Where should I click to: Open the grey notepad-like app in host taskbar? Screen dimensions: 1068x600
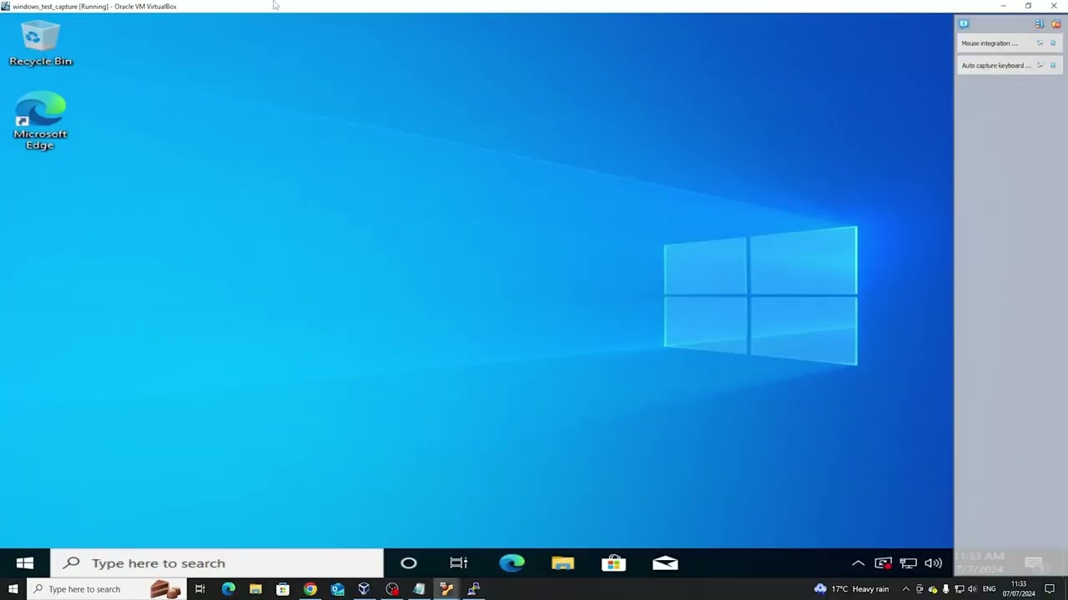click(419, 589)
